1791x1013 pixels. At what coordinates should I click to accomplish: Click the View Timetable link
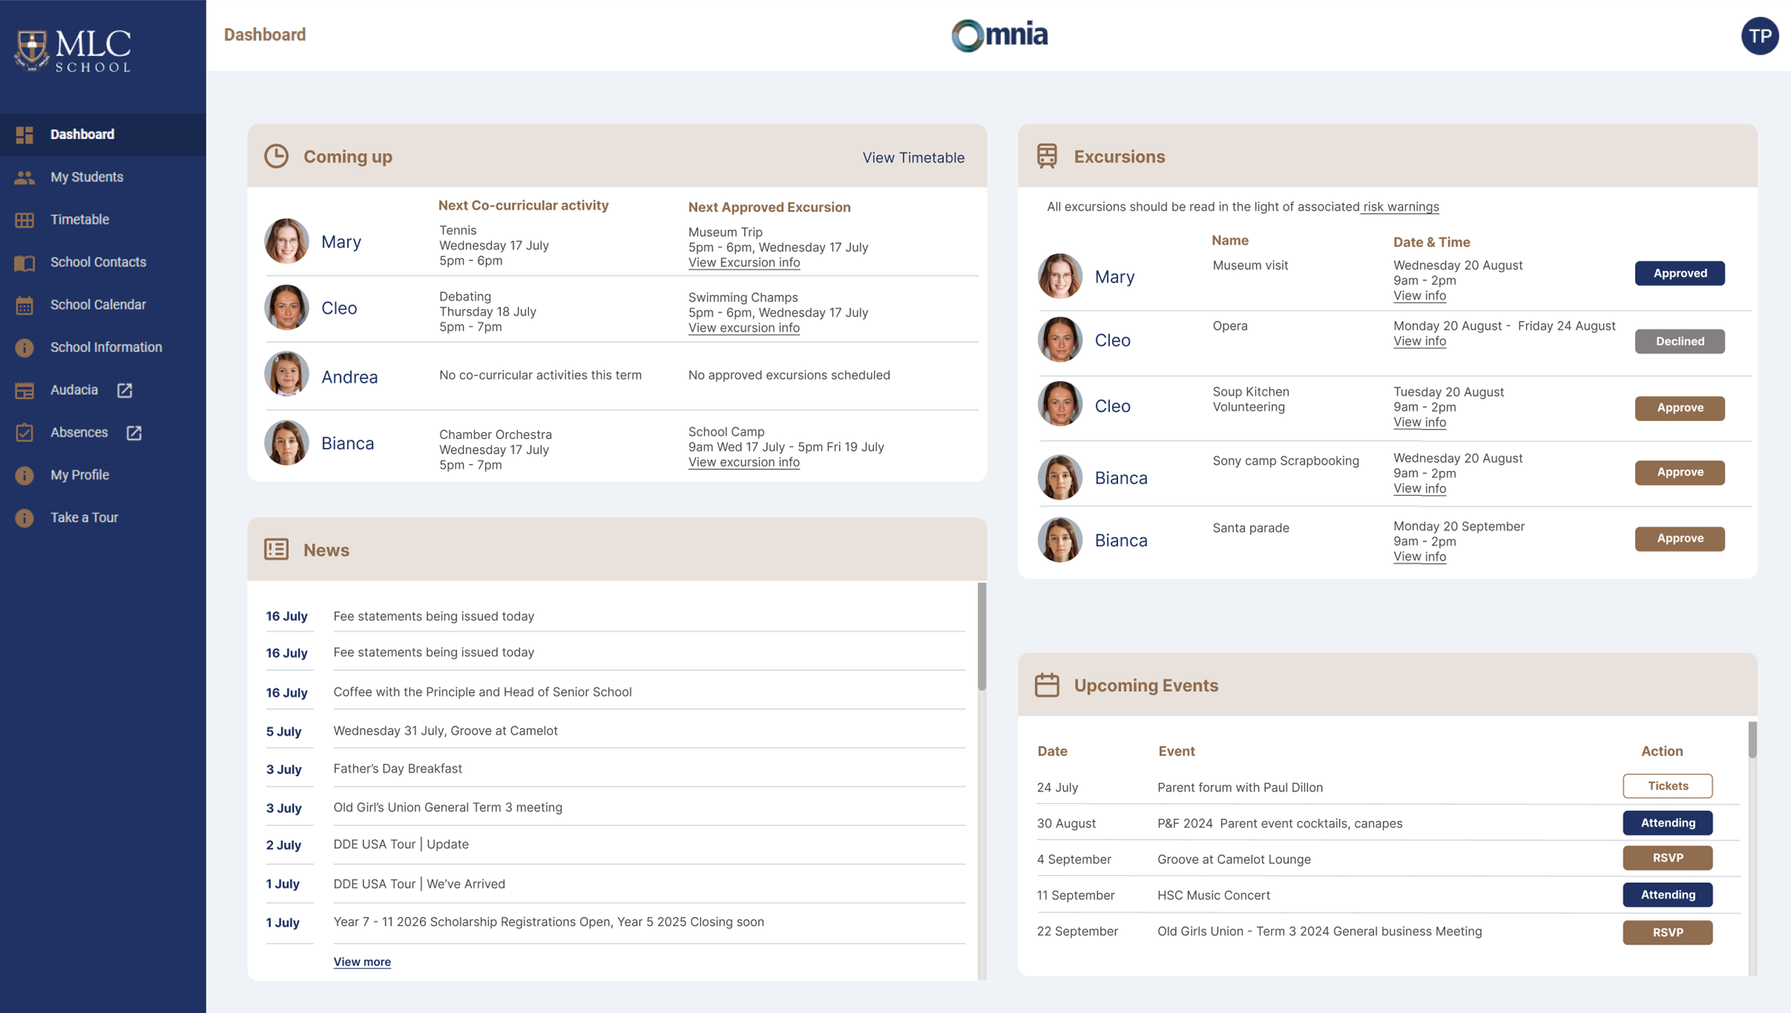pos(913,158)
